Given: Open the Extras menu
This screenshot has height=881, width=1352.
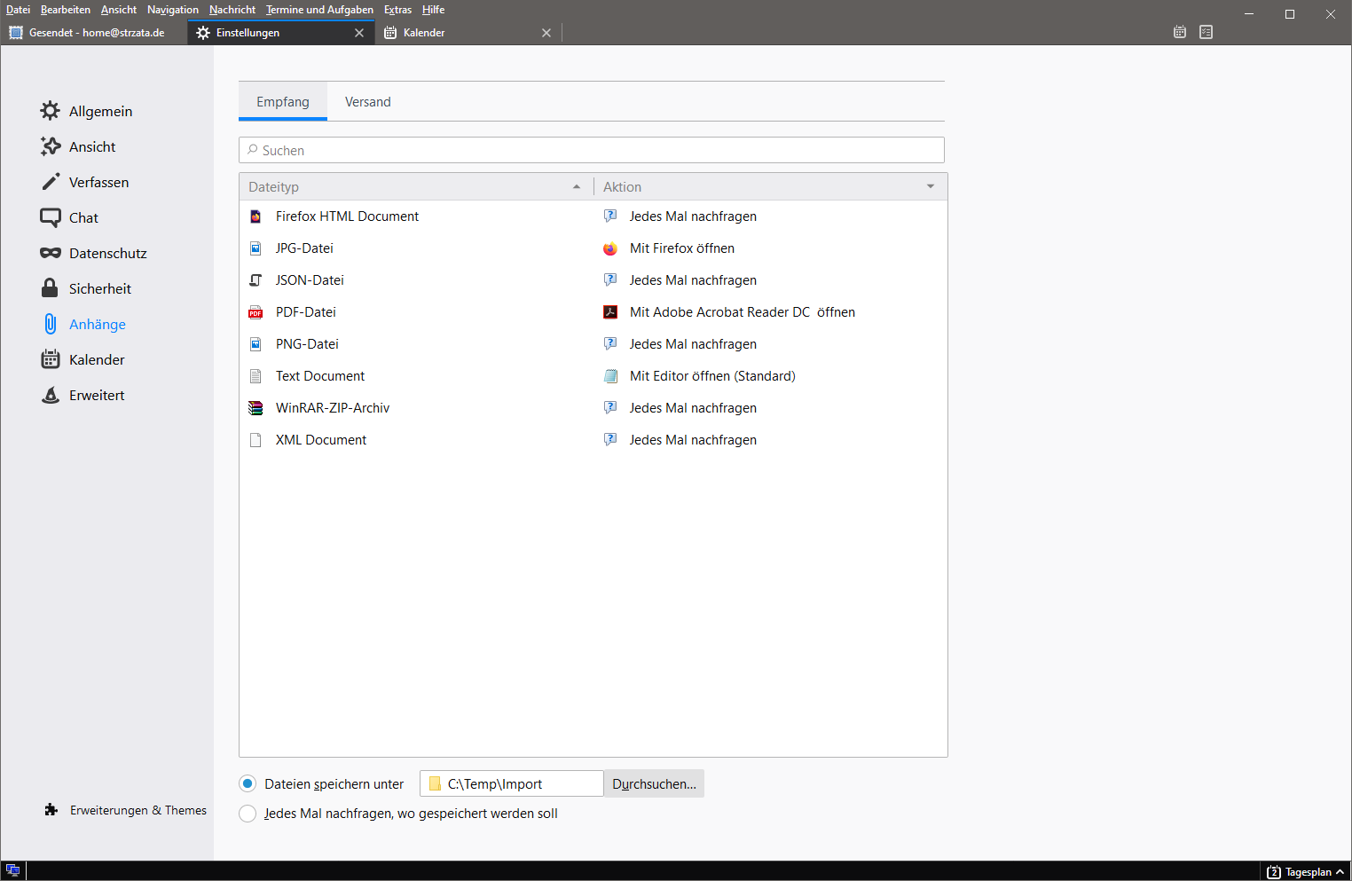Looking at the screenshot, I should 397,10.
